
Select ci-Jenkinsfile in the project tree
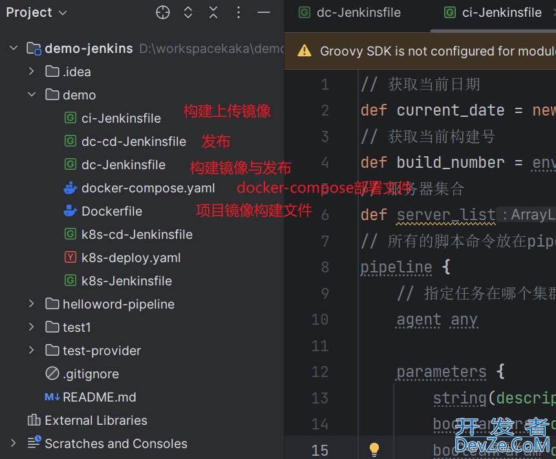(121, 118)
